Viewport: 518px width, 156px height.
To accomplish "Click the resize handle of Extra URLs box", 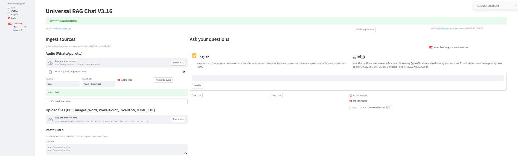I will click(x=185, y=153).
